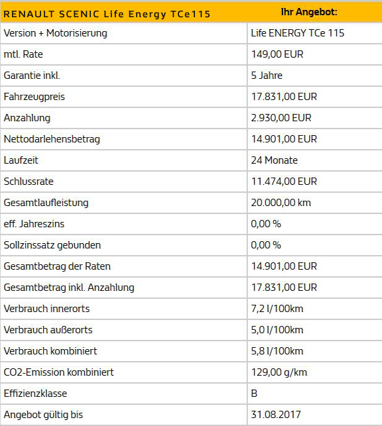Select the Anzahlung amount 2.930,00 EUR
382x426 pixels.
pyautogui.click(x=281, y=118)
